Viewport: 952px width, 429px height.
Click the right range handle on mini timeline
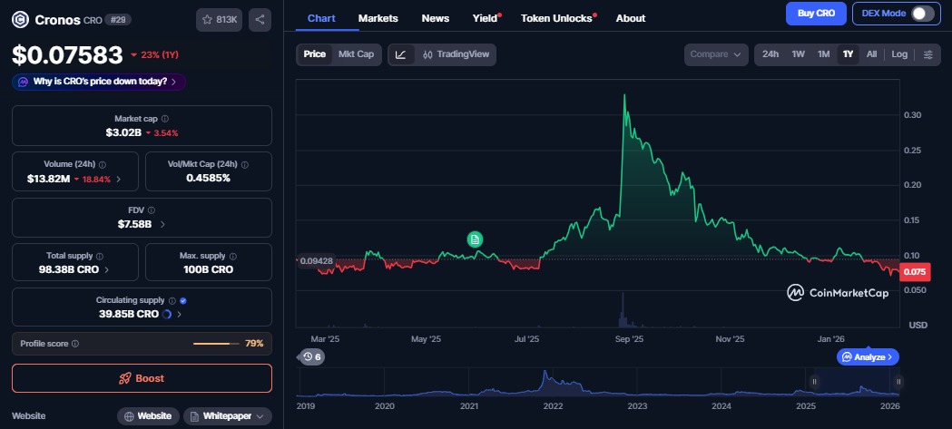(x=898, y=382)
